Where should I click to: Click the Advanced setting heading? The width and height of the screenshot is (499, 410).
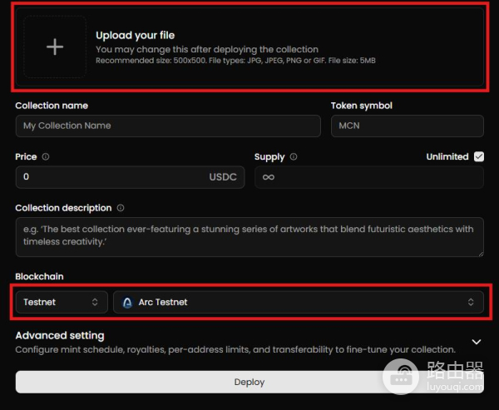click(60, 335)
